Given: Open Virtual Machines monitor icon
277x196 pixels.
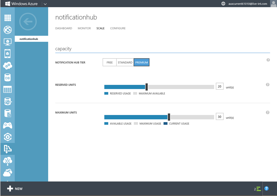Looking at the screenshot, I should pyautogui.click(x=8, y=42).
